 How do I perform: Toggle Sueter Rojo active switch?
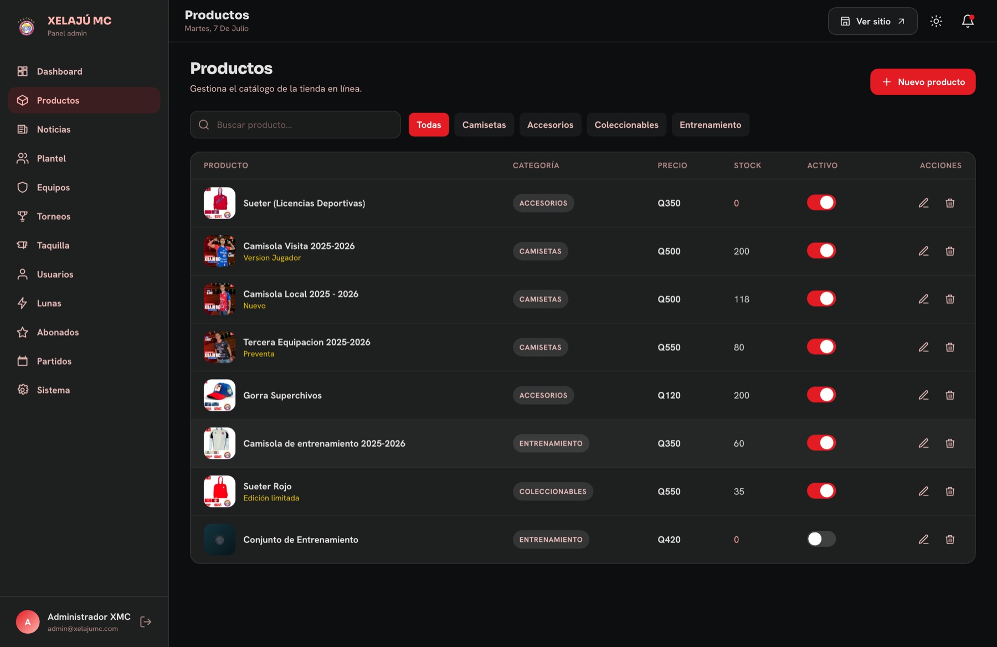coord(821,491)
